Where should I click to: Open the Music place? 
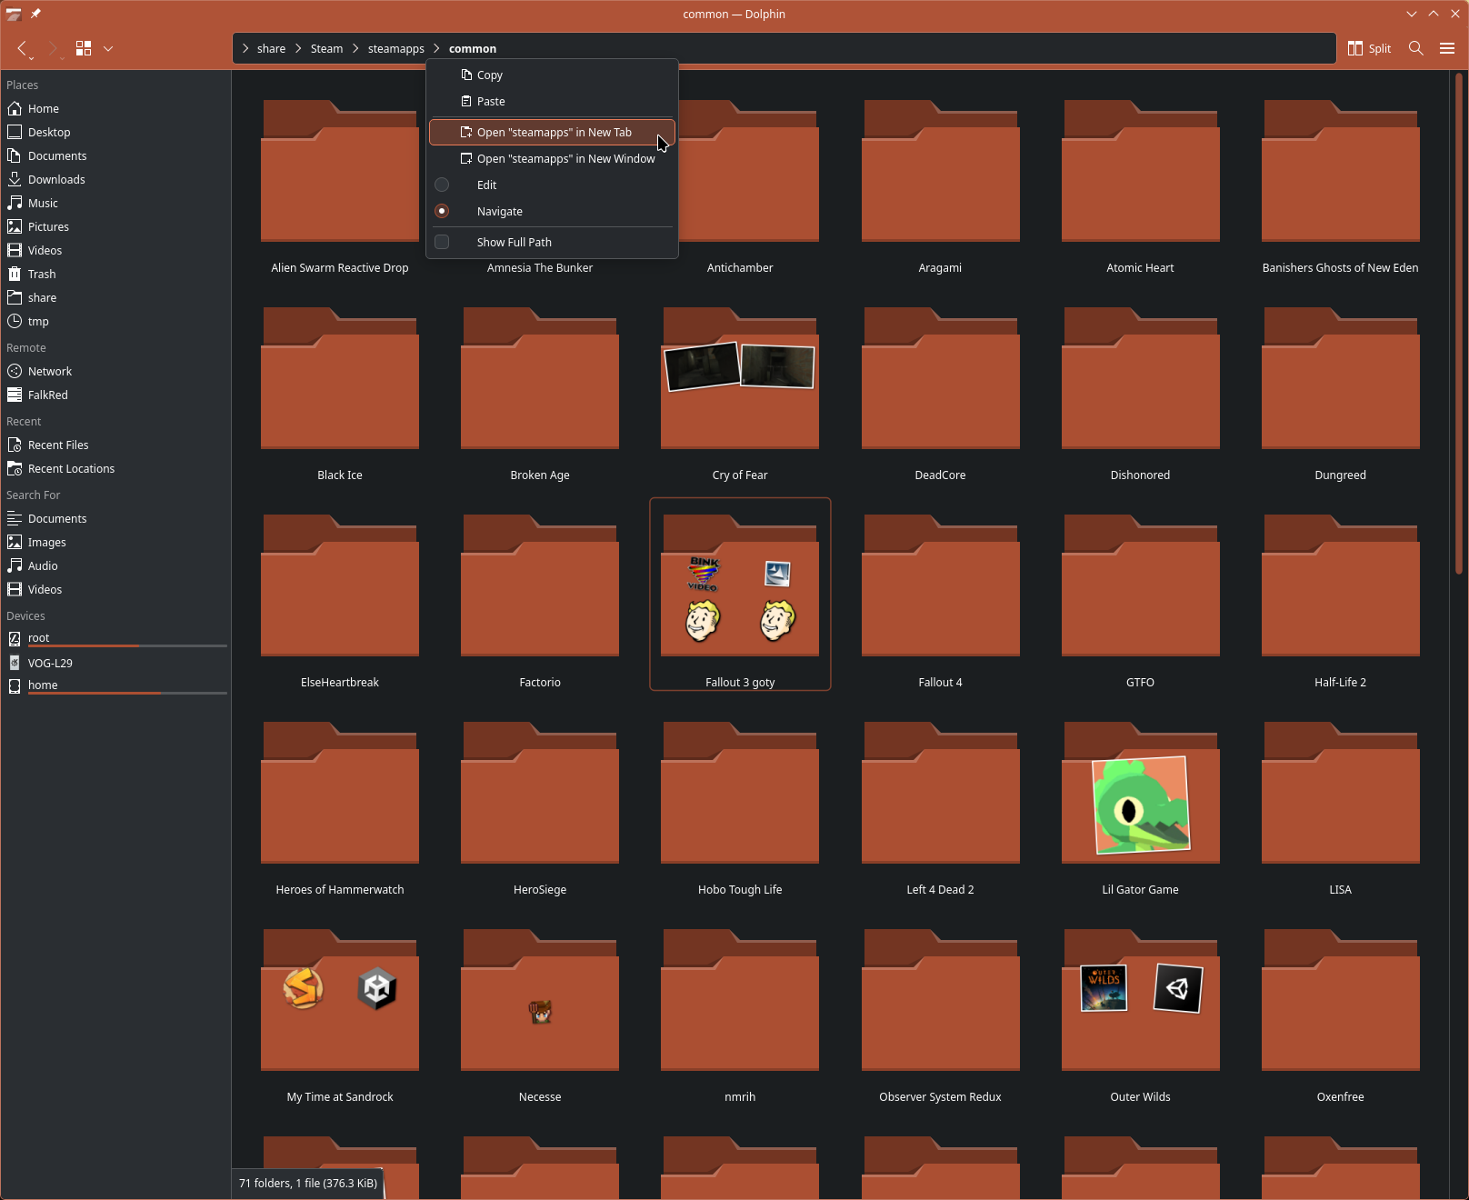tap(115, 203)
